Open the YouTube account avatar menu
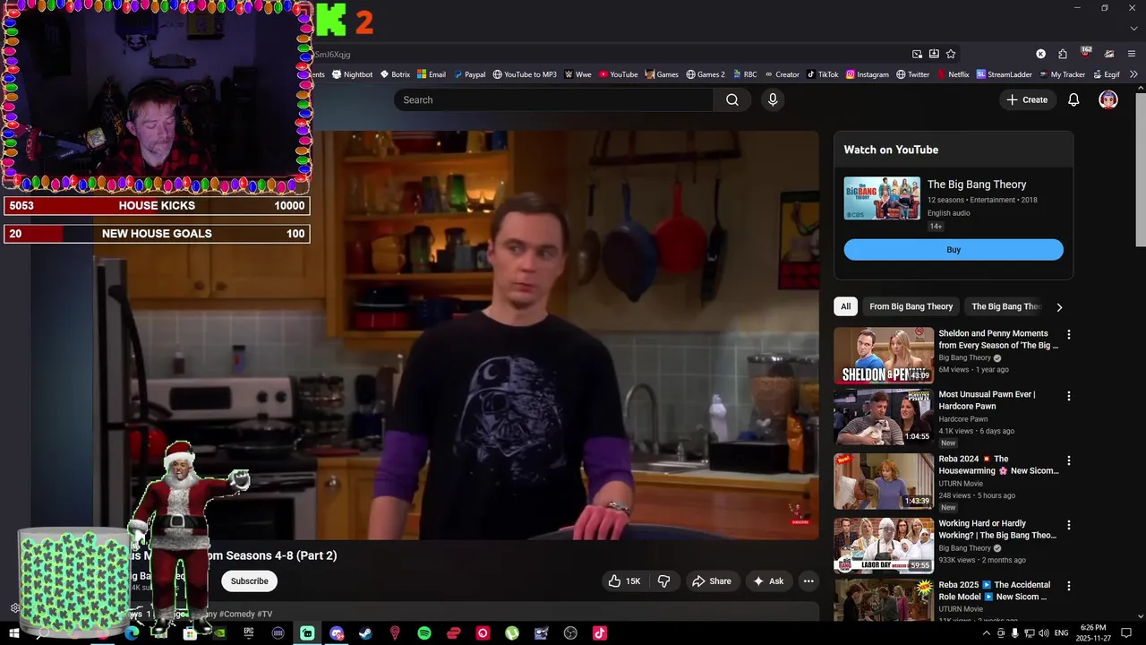 point(1108,99)
